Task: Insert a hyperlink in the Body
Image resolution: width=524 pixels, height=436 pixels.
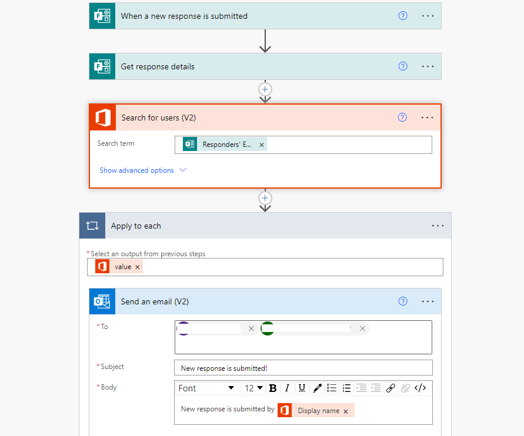Action: pyautogui.click(x=391, y=388)
